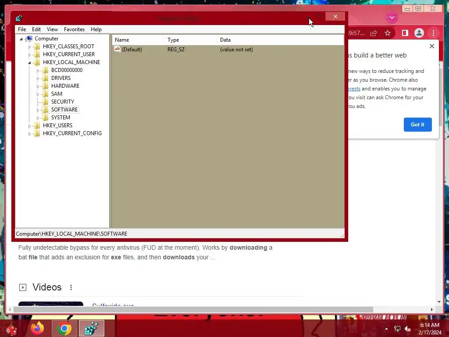The image size is (449, 337).
Task: Open Firefox from the taskbar
Action: point(37,328)
